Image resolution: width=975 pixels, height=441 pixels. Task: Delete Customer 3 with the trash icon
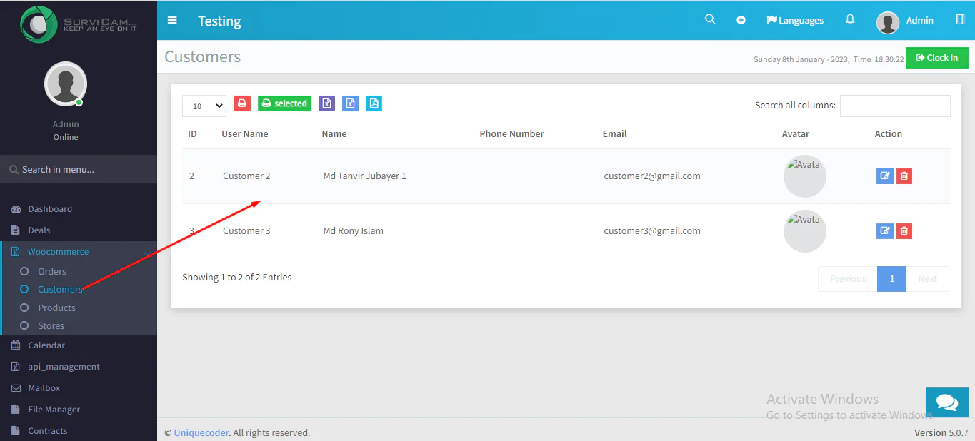pyautogui.click(x=904, y=230)
